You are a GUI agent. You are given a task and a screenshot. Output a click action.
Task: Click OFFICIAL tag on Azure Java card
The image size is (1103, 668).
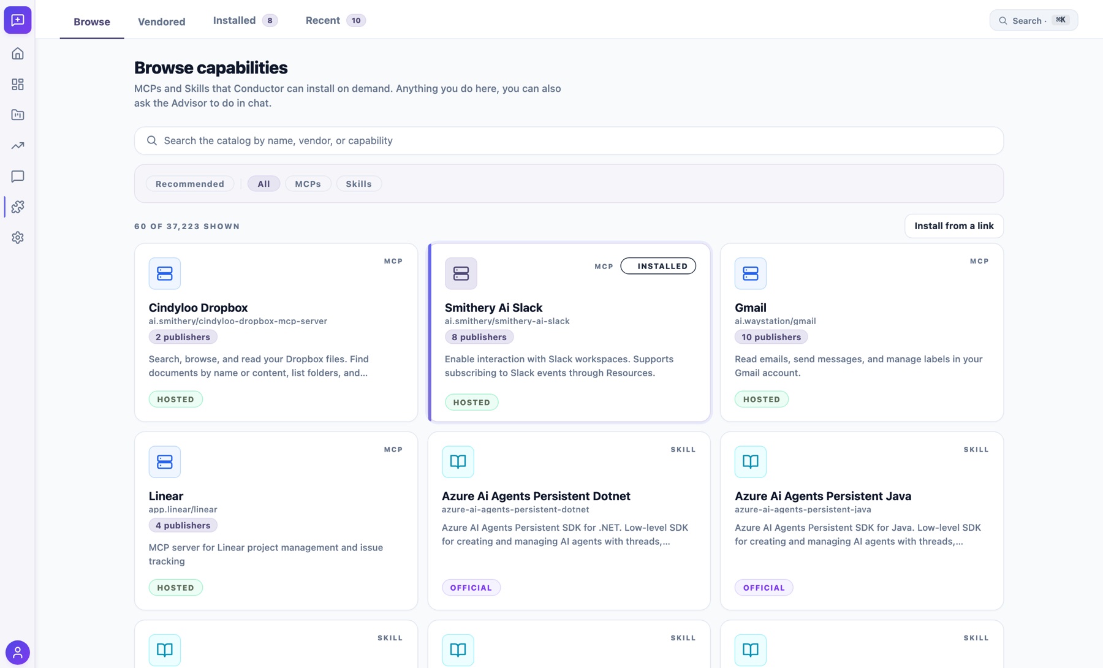(764, 588)
